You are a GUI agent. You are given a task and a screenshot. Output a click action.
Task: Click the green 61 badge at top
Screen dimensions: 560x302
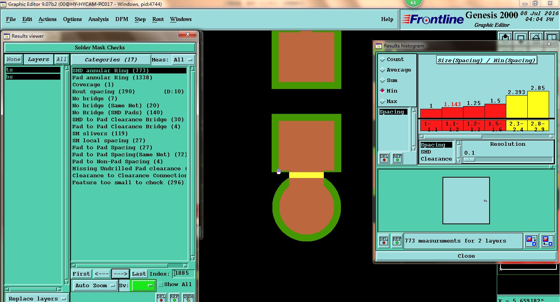tap(413, 3)
